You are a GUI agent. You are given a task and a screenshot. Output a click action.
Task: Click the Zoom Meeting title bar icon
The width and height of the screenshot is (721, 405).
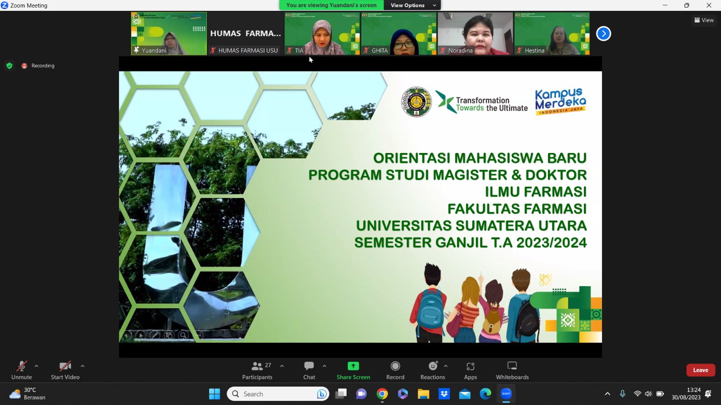5,5
